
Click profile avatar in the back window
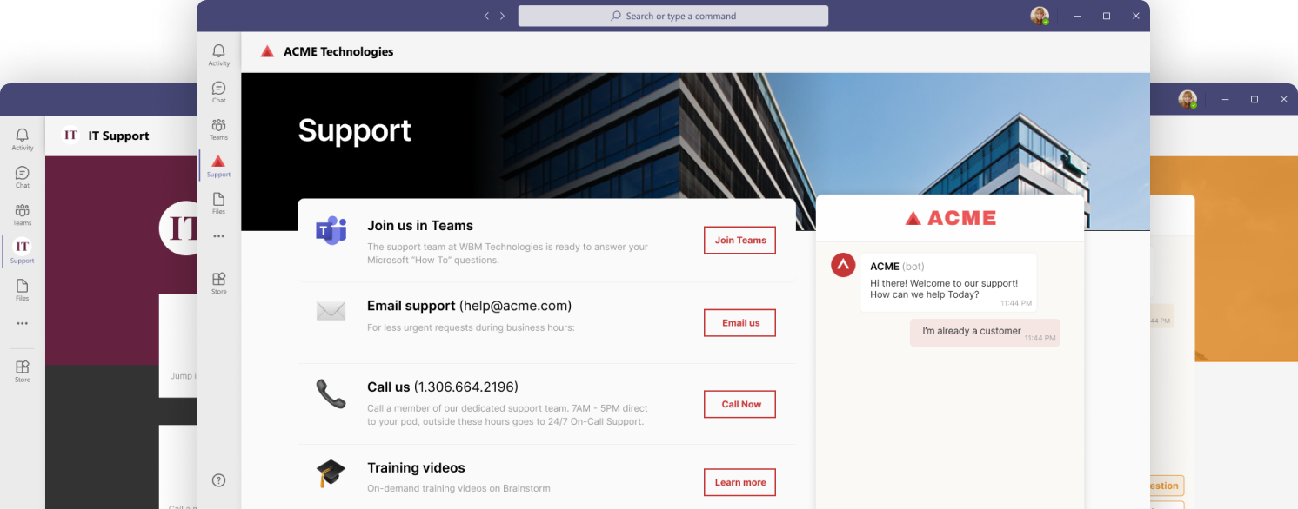click(1188, 99)
